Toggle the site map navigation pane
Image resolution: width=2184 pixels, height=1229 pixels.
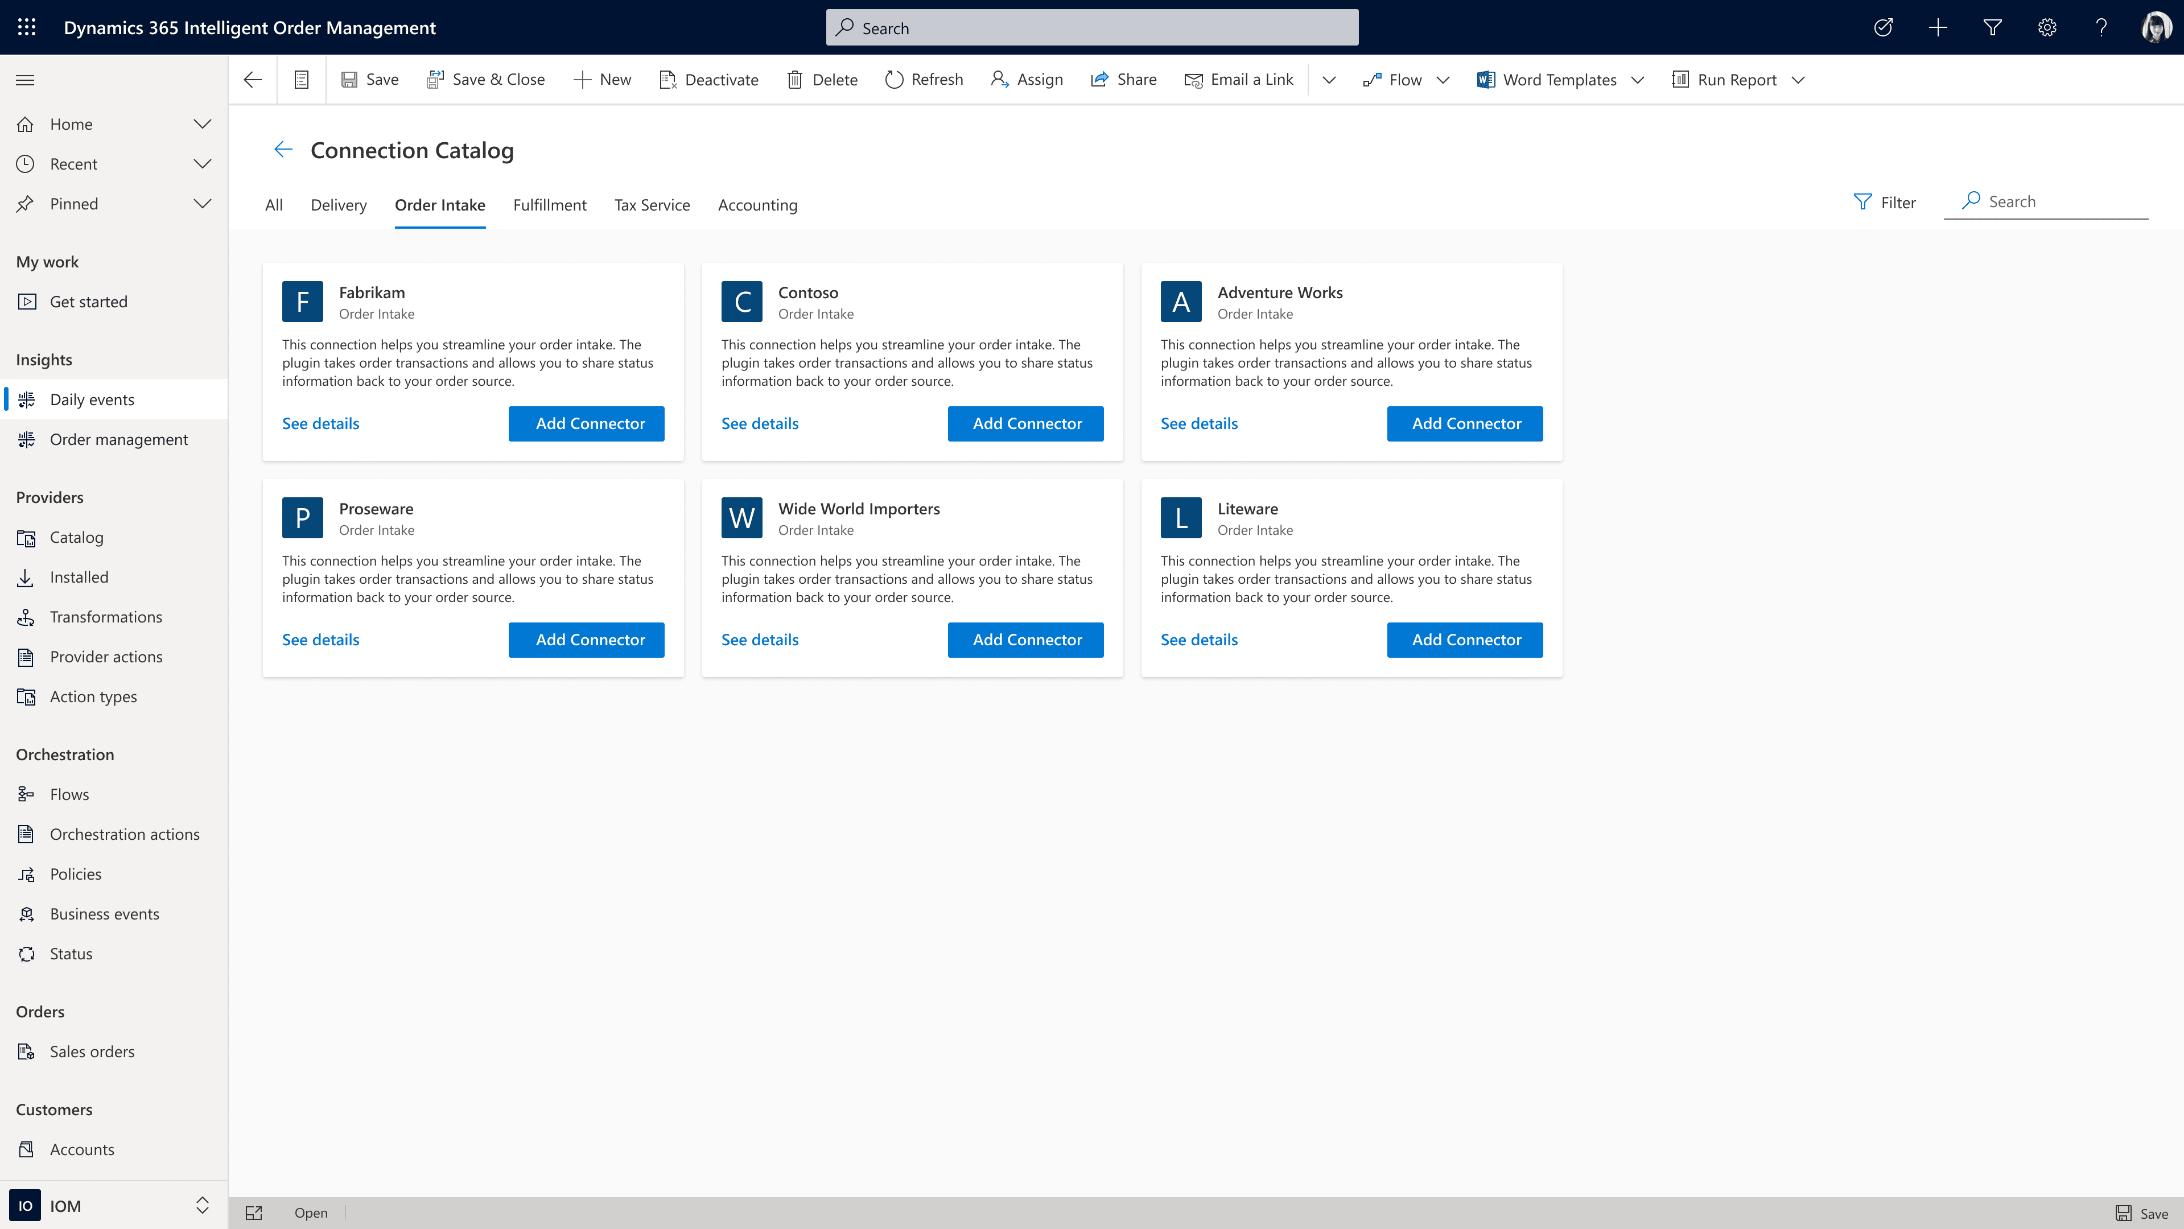(x=24, y=79)
